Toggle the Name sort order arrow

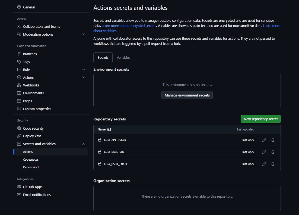click(109, 130)
